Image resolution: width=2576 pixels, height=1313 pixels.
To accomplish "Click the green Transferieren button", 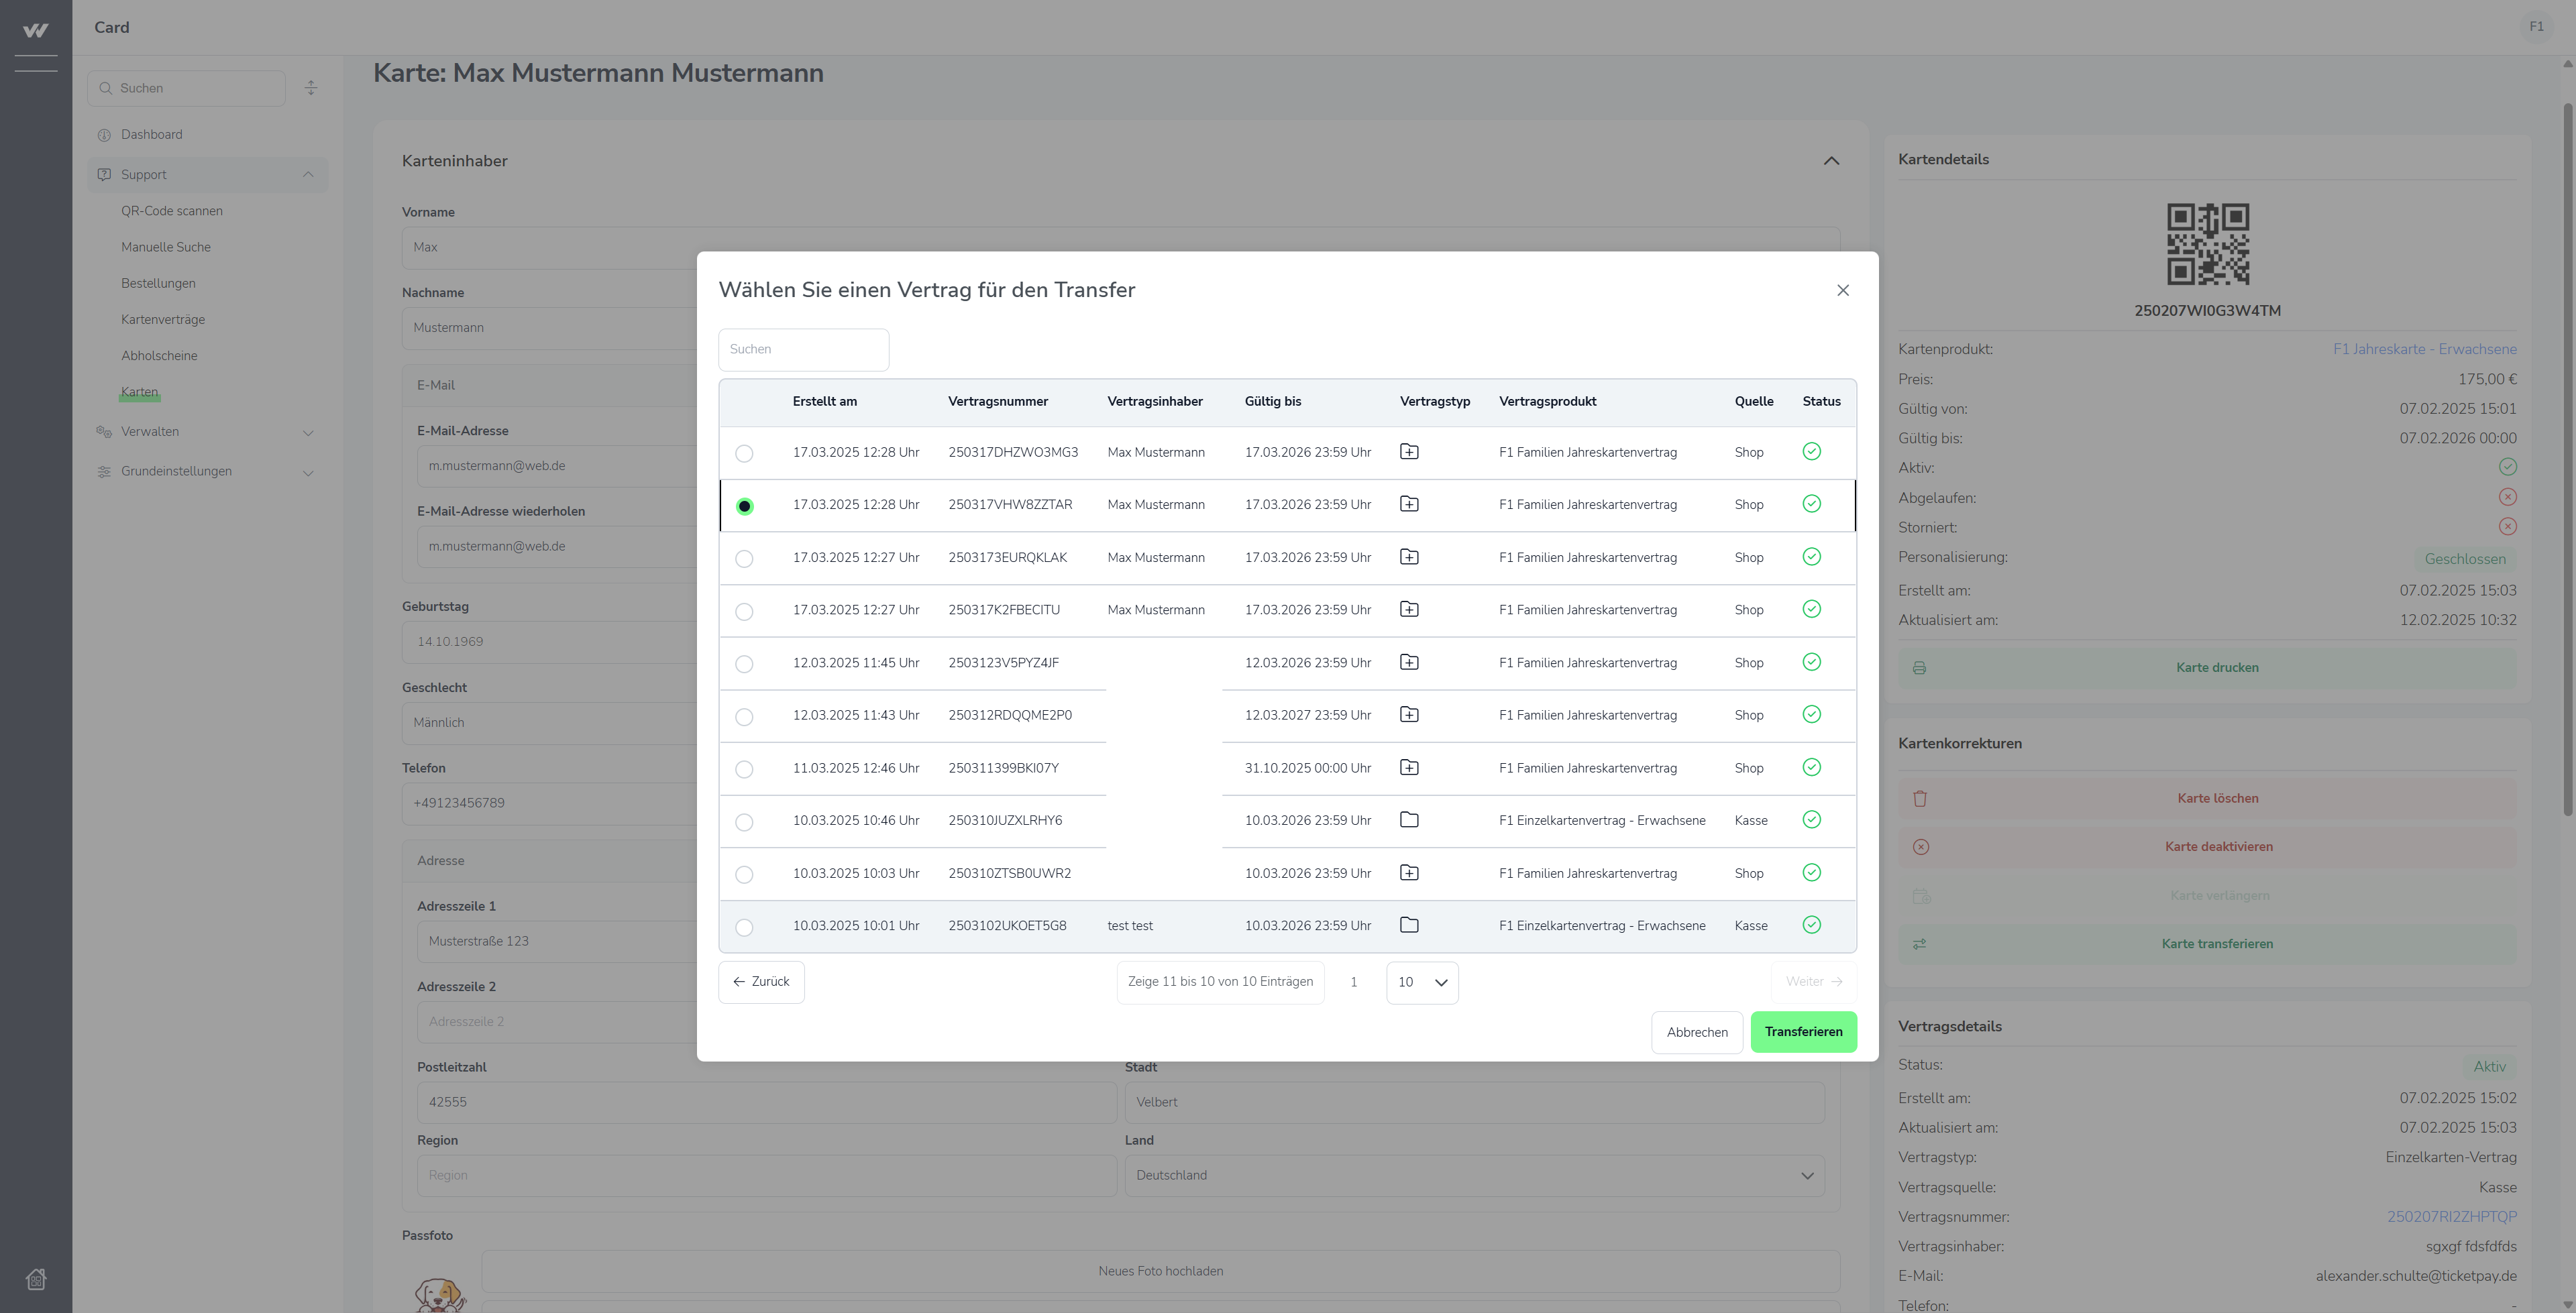I will click(1803, 1032).
